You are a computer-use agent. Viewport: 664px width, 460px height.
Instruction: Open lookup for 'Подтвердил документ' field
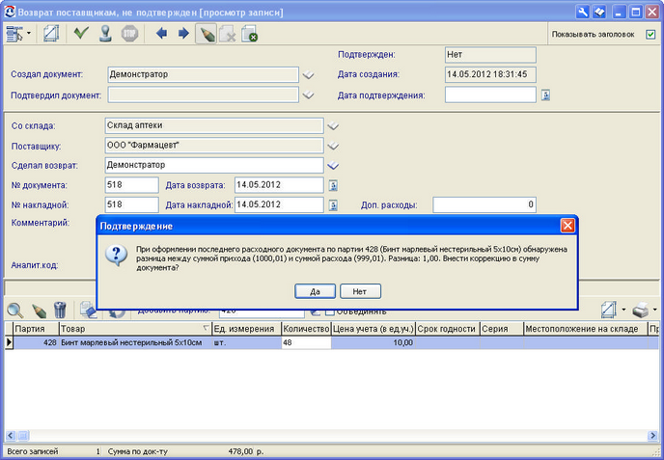(308, 95)
